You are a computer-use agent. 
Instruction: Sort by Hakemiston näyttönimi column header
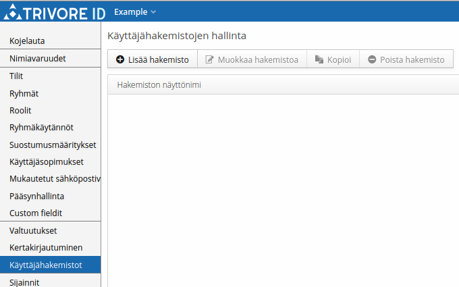(159, 85)
